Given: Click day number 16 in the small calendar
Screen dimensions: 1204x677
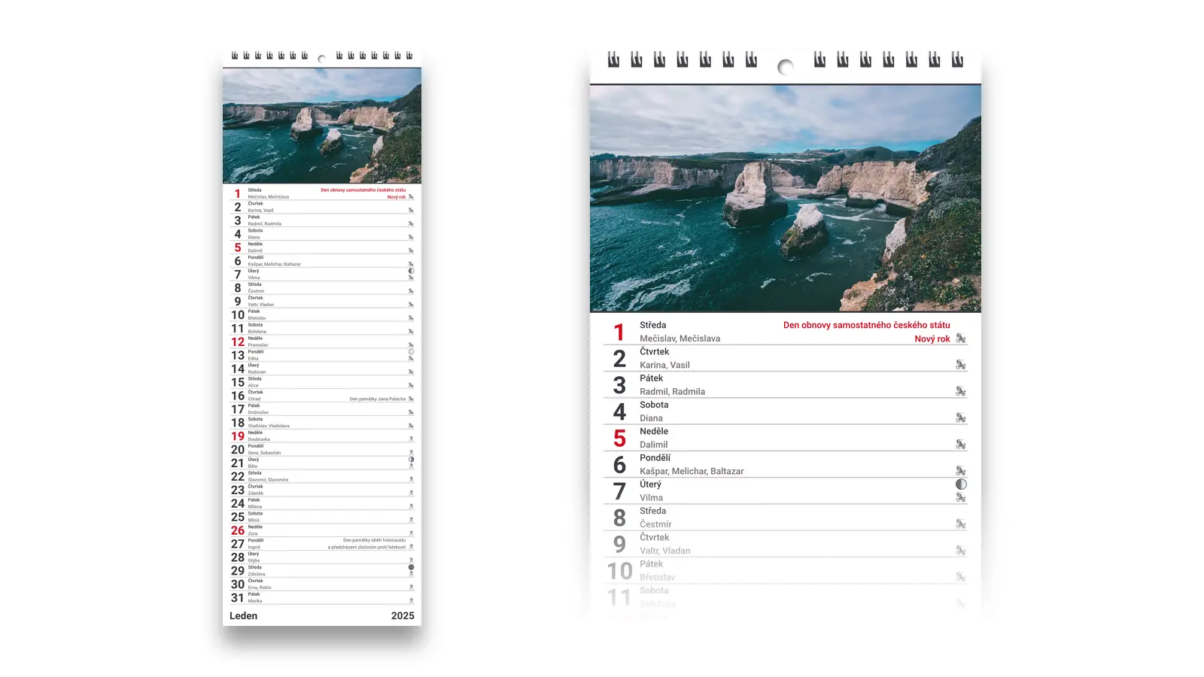Looking at the screenshot, I should 238,396.
